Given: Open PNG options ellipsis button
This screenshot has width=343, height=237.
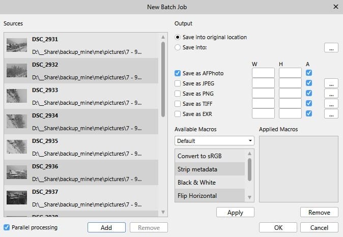Looking at the screenshot, I should [331, 94].
